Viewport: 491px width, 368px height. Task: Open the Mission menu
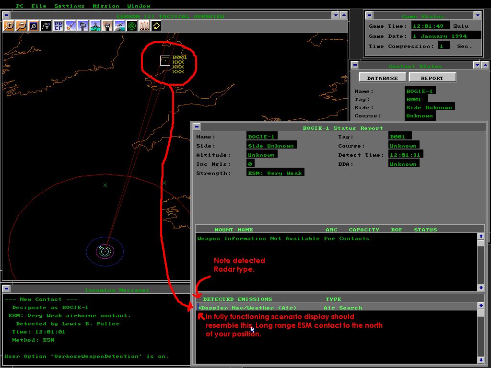(106, 6)
